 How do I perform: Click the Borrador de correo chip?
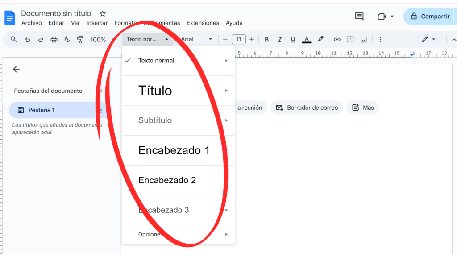tap(307, 108)
